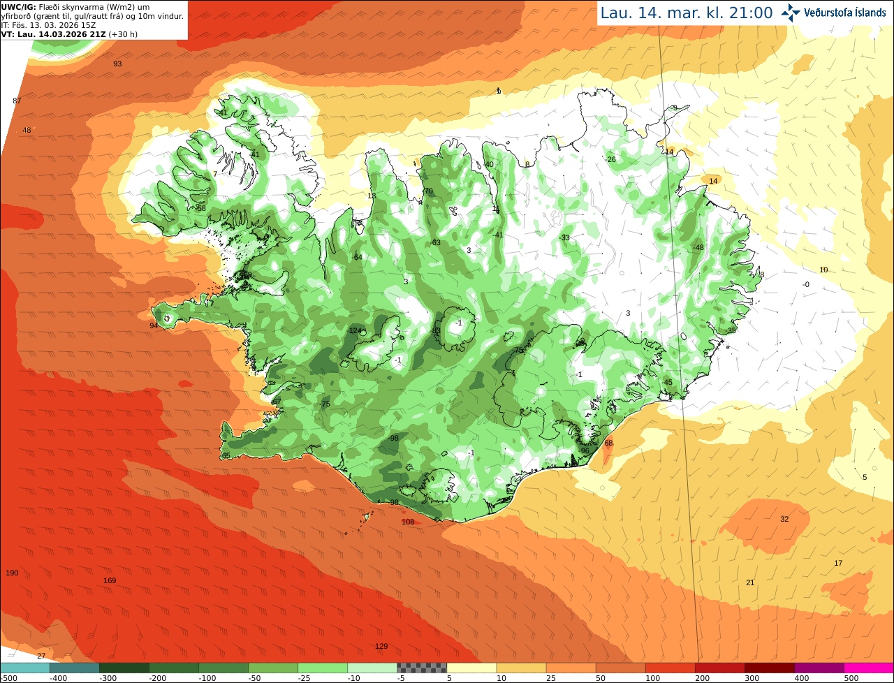Click the 94 value at the Snæfellsnes tip
The height and width of the screenshot is (683, 894).
point(154,325)
